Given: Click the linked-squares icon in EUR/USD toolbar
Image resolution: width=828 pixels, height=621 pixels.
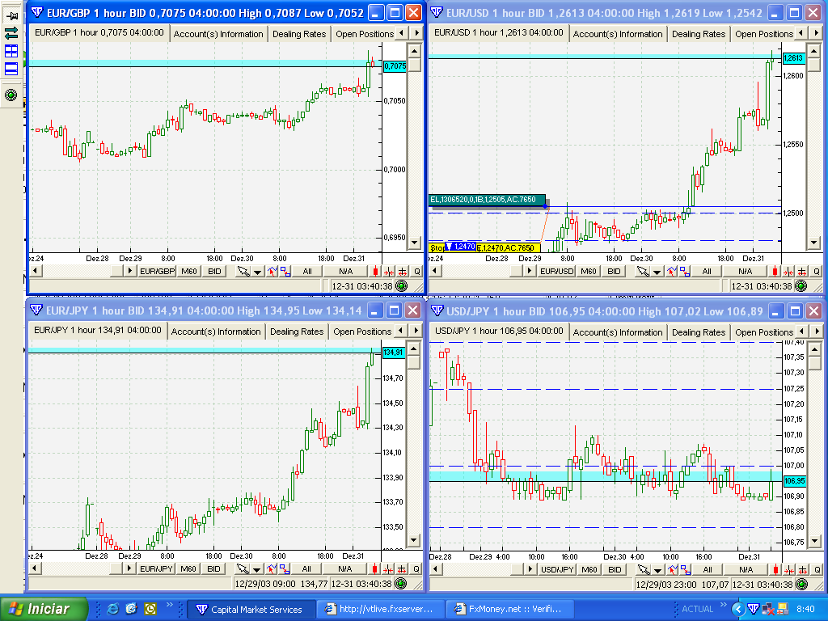Looking at the screenshot, I should pos(684,272).
